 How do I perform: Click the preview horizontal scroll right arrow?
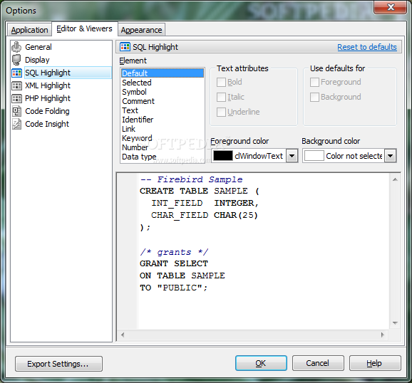[383, 335]
